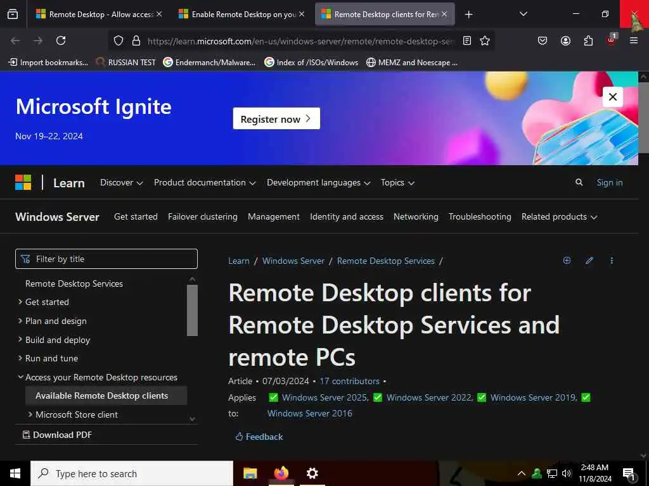Viewport: 649px width, 486px height.
Task: Click Download PDF button
Action: coord(57,435)
